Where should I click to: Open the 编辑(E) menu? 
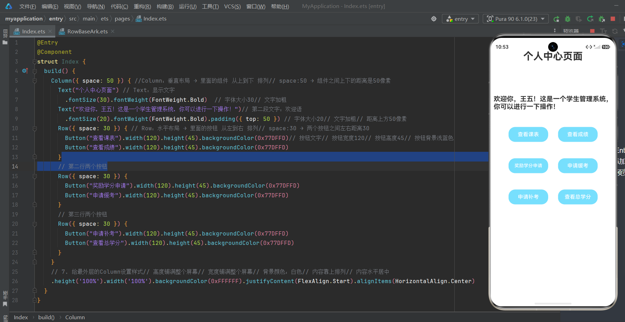[x=50, y=6]
